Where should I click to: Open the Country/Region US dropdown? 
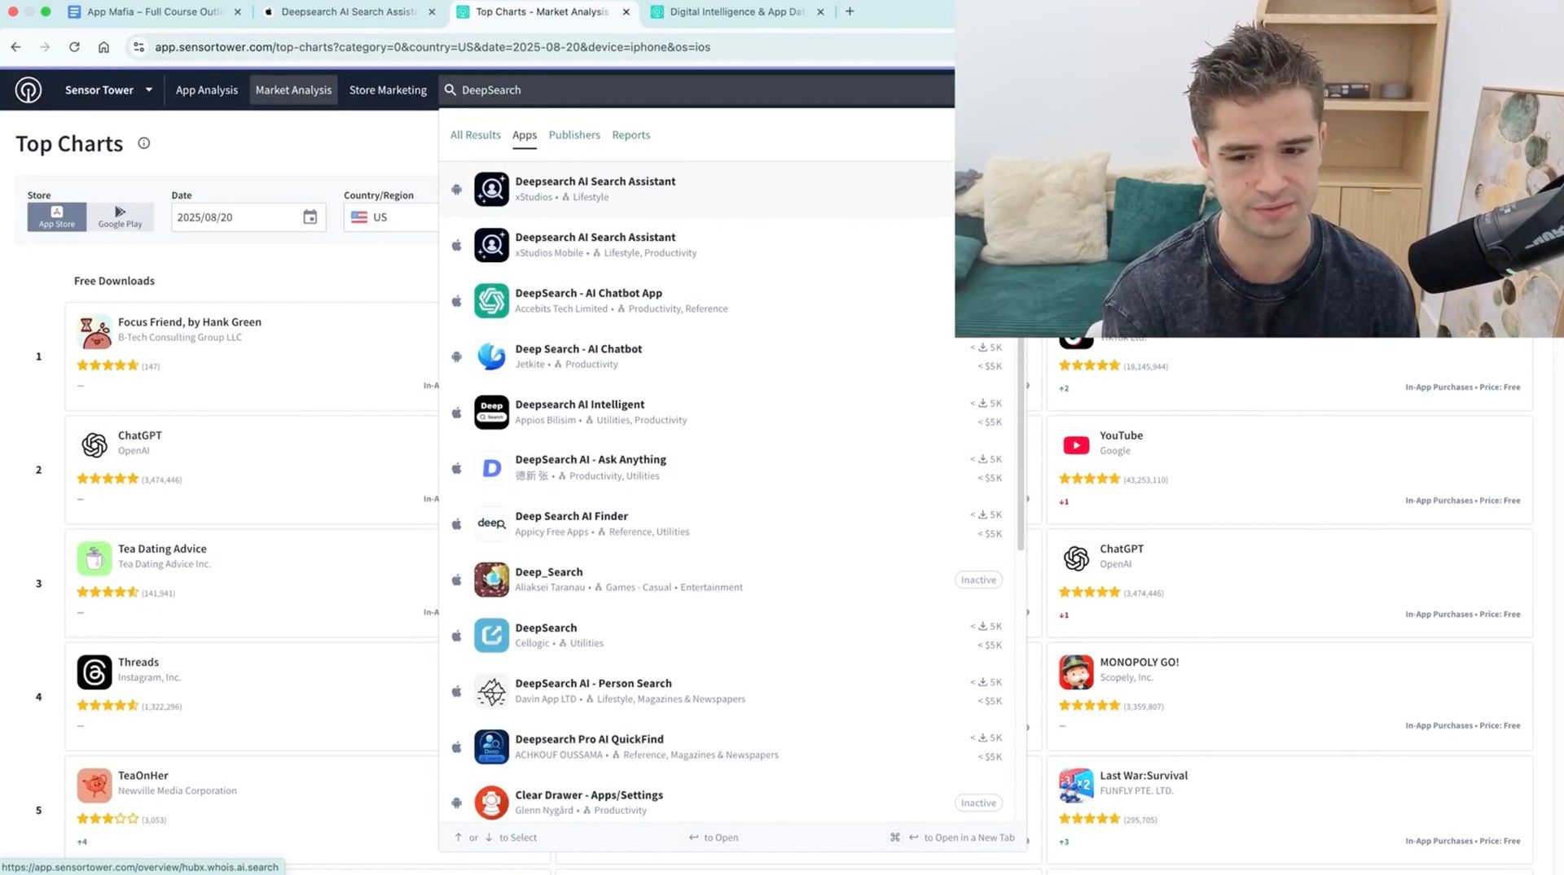click(x=391, y=217)
